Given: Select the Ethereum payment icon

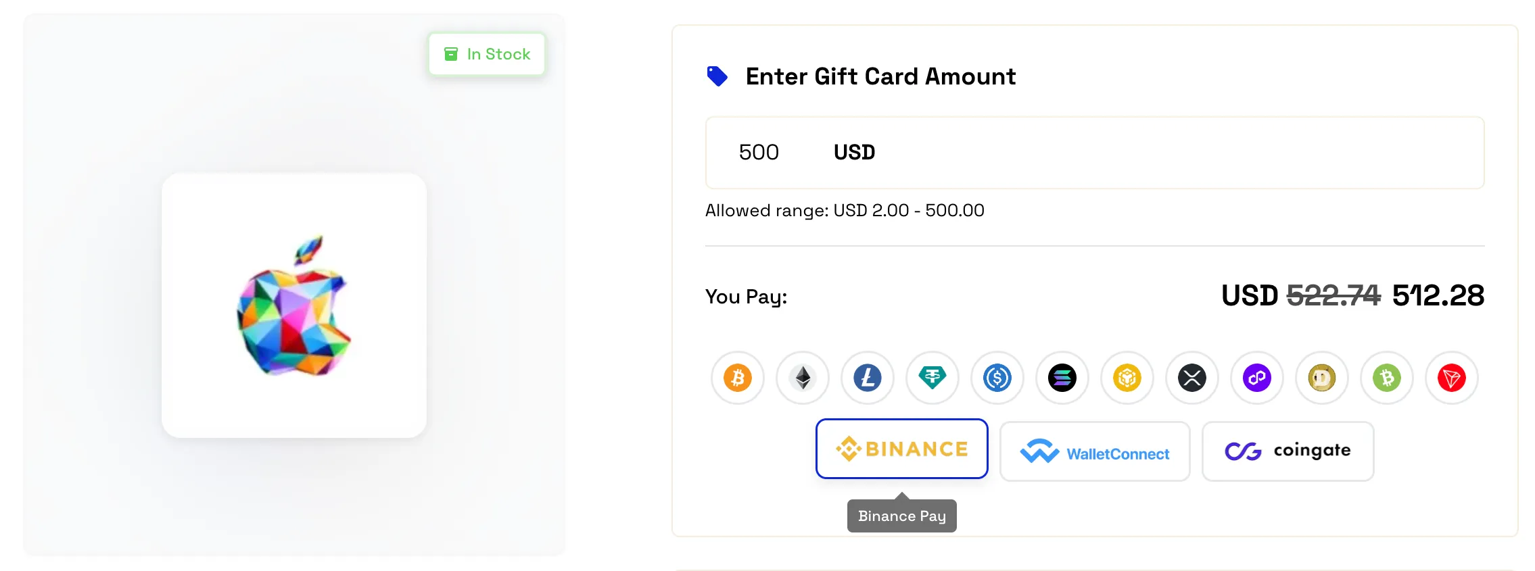Looking at the screenshot, I should pos(803,378).
